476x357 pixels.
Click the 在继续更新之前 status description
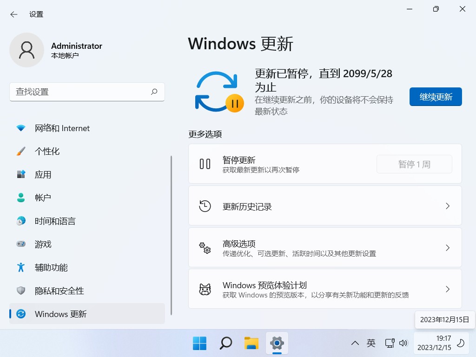[324, 106]
